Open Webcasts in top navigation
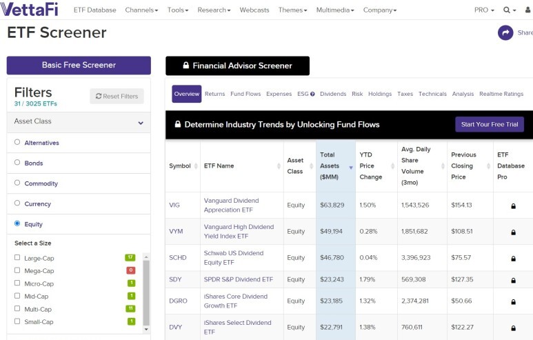This screenshot has width=533, height=340. click(x=254, y=10)
